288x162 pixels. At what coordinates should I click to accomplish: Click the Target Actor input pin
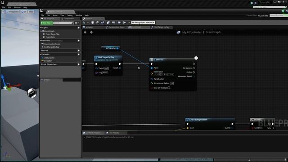pyautogui.click(x=152, y=79)
